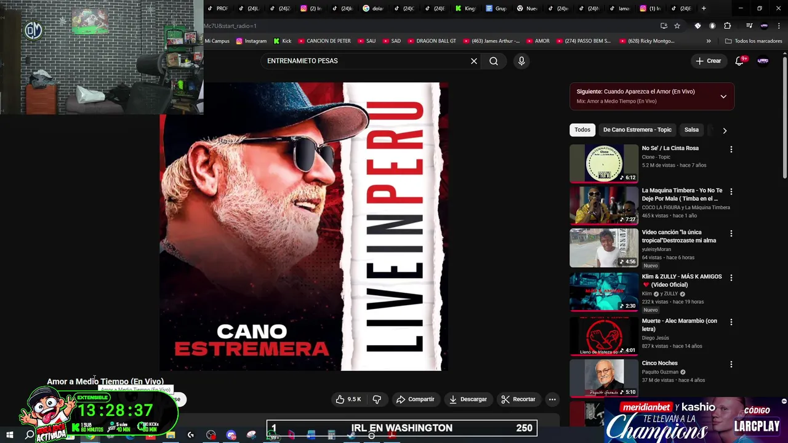
Task: Switch to the PROF browser tab
Action: coord(217,9)
